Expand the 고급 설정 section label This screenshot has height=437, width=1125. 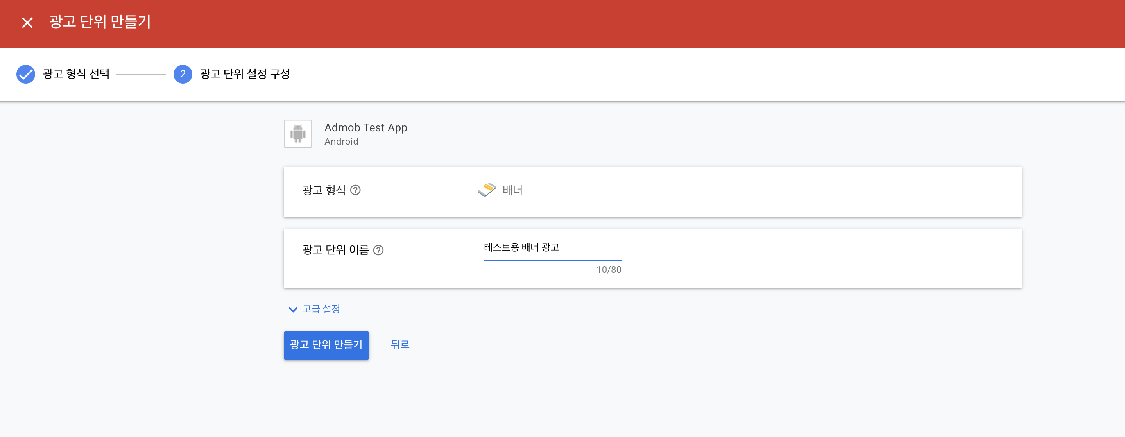point(321,309)
